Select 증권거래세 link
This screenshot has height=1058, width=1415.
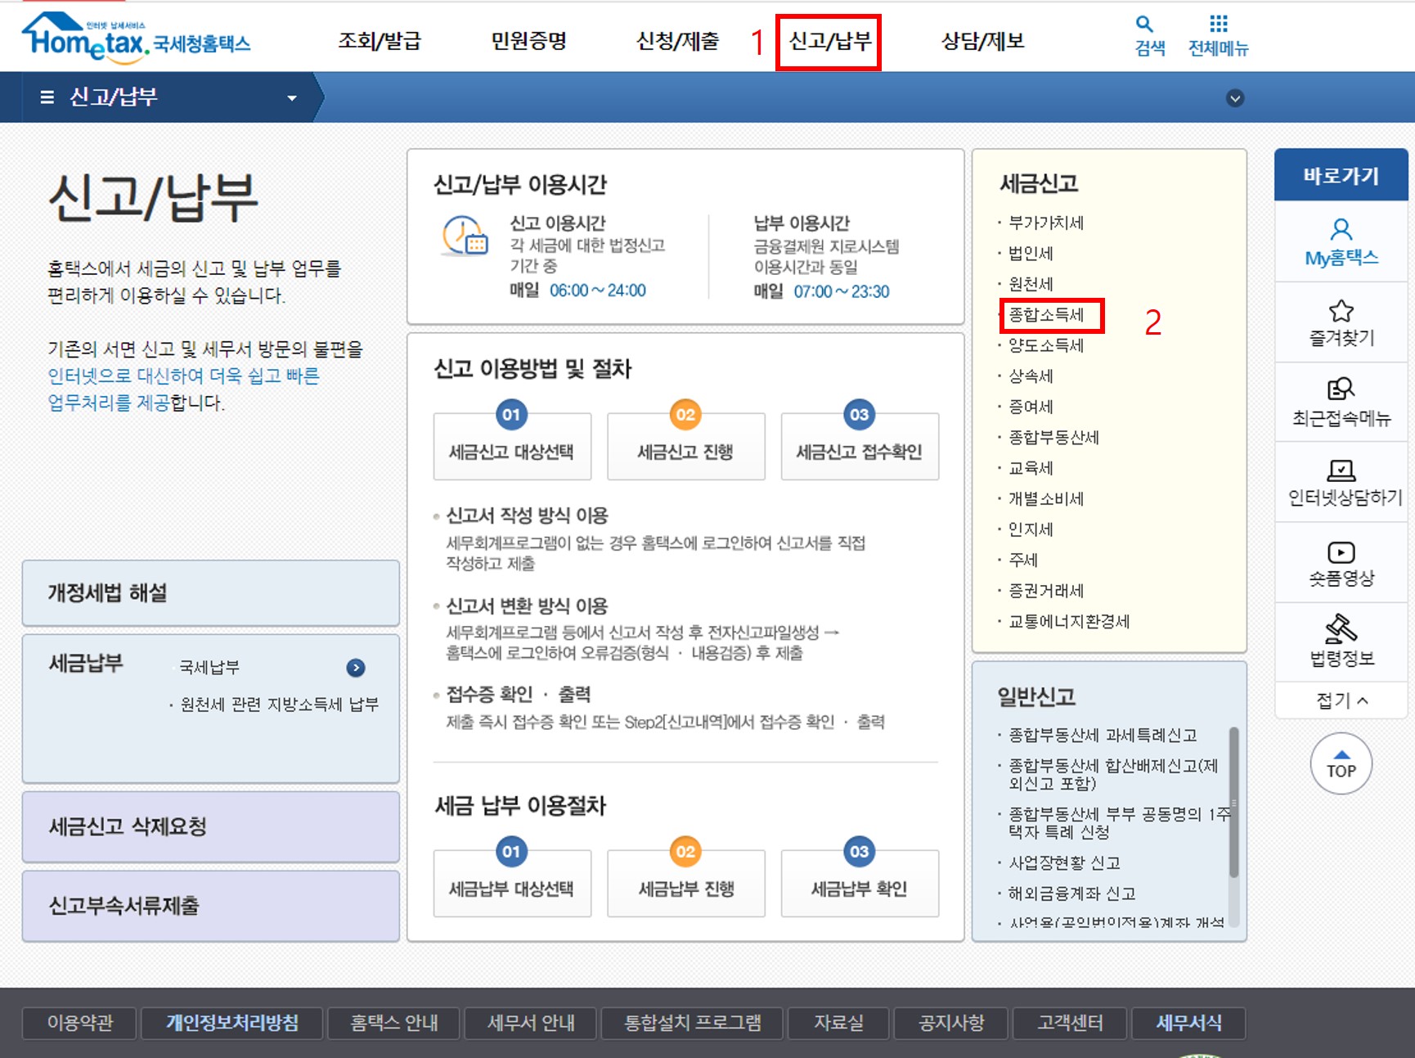[x=1046, y=591]
